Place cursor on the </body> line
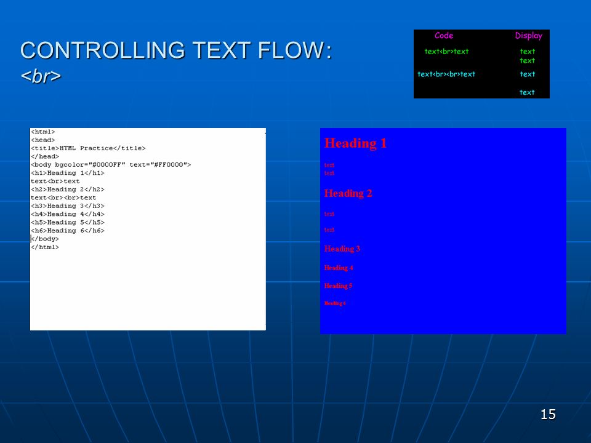591x443 pixels. (45, 239)
